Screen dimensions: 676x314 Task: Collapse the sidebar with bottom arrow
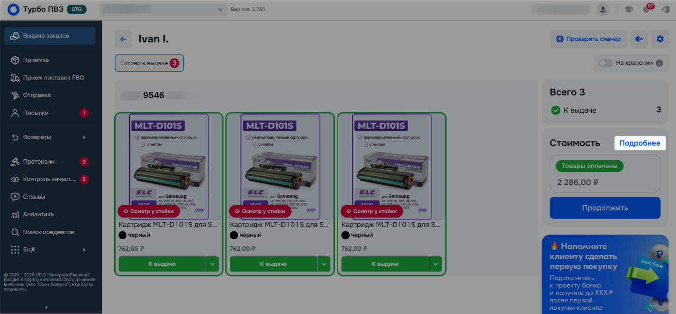pos(46,307)
